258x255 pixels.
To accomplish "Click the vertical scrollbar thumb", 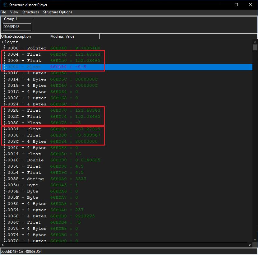I will [255, 48].
